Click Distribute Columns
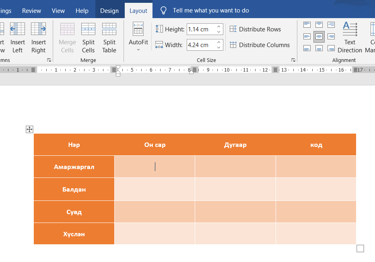 (x=260, y=45)
